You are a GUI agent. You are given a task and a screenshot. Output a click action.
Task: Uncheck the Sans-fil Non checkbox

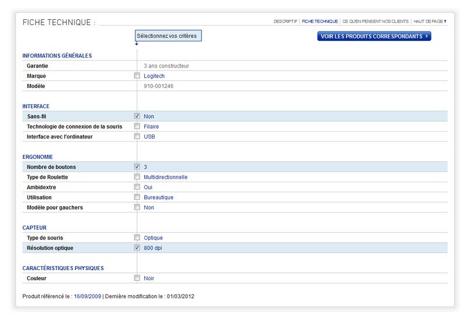137,116
